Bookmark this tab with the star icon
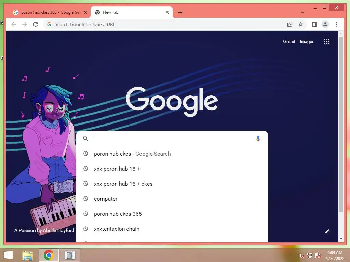Screen dimensions: 350x262 (x=301, y=24)
